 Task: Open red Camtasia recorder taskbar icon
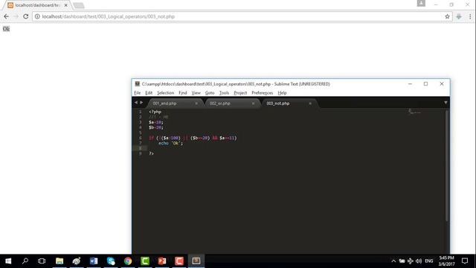(x=179, y=261)
